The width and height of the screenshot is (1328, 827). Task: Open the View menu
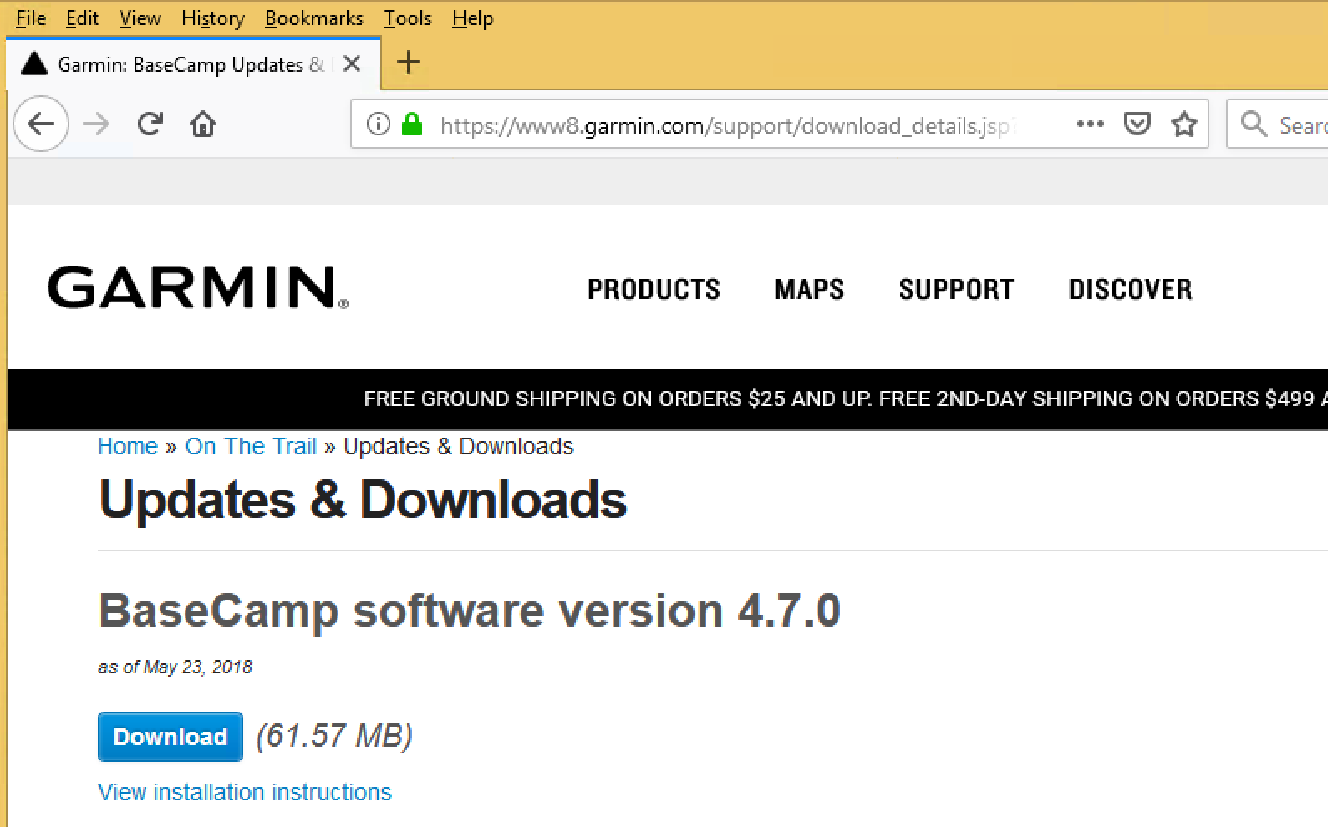140,18
